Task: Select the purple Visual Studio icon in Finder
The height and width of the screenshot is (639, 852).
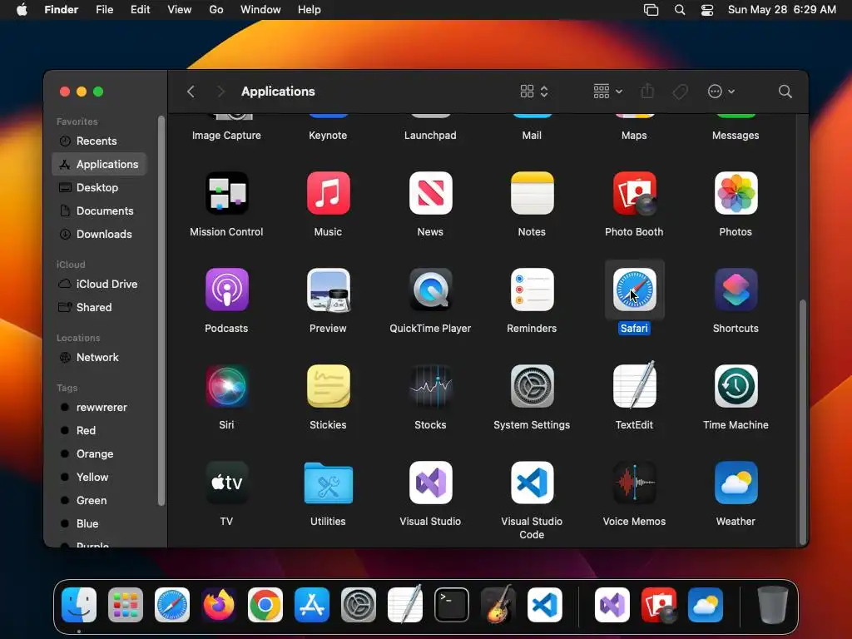Action: tap(430, 483)
